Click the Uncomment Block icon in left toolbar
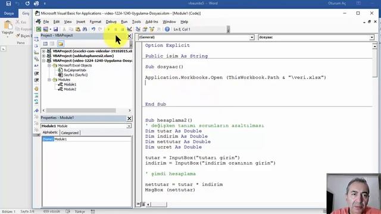Image resolution: width=381 pixels, height=214 pixels. click(x=36, y=102)
